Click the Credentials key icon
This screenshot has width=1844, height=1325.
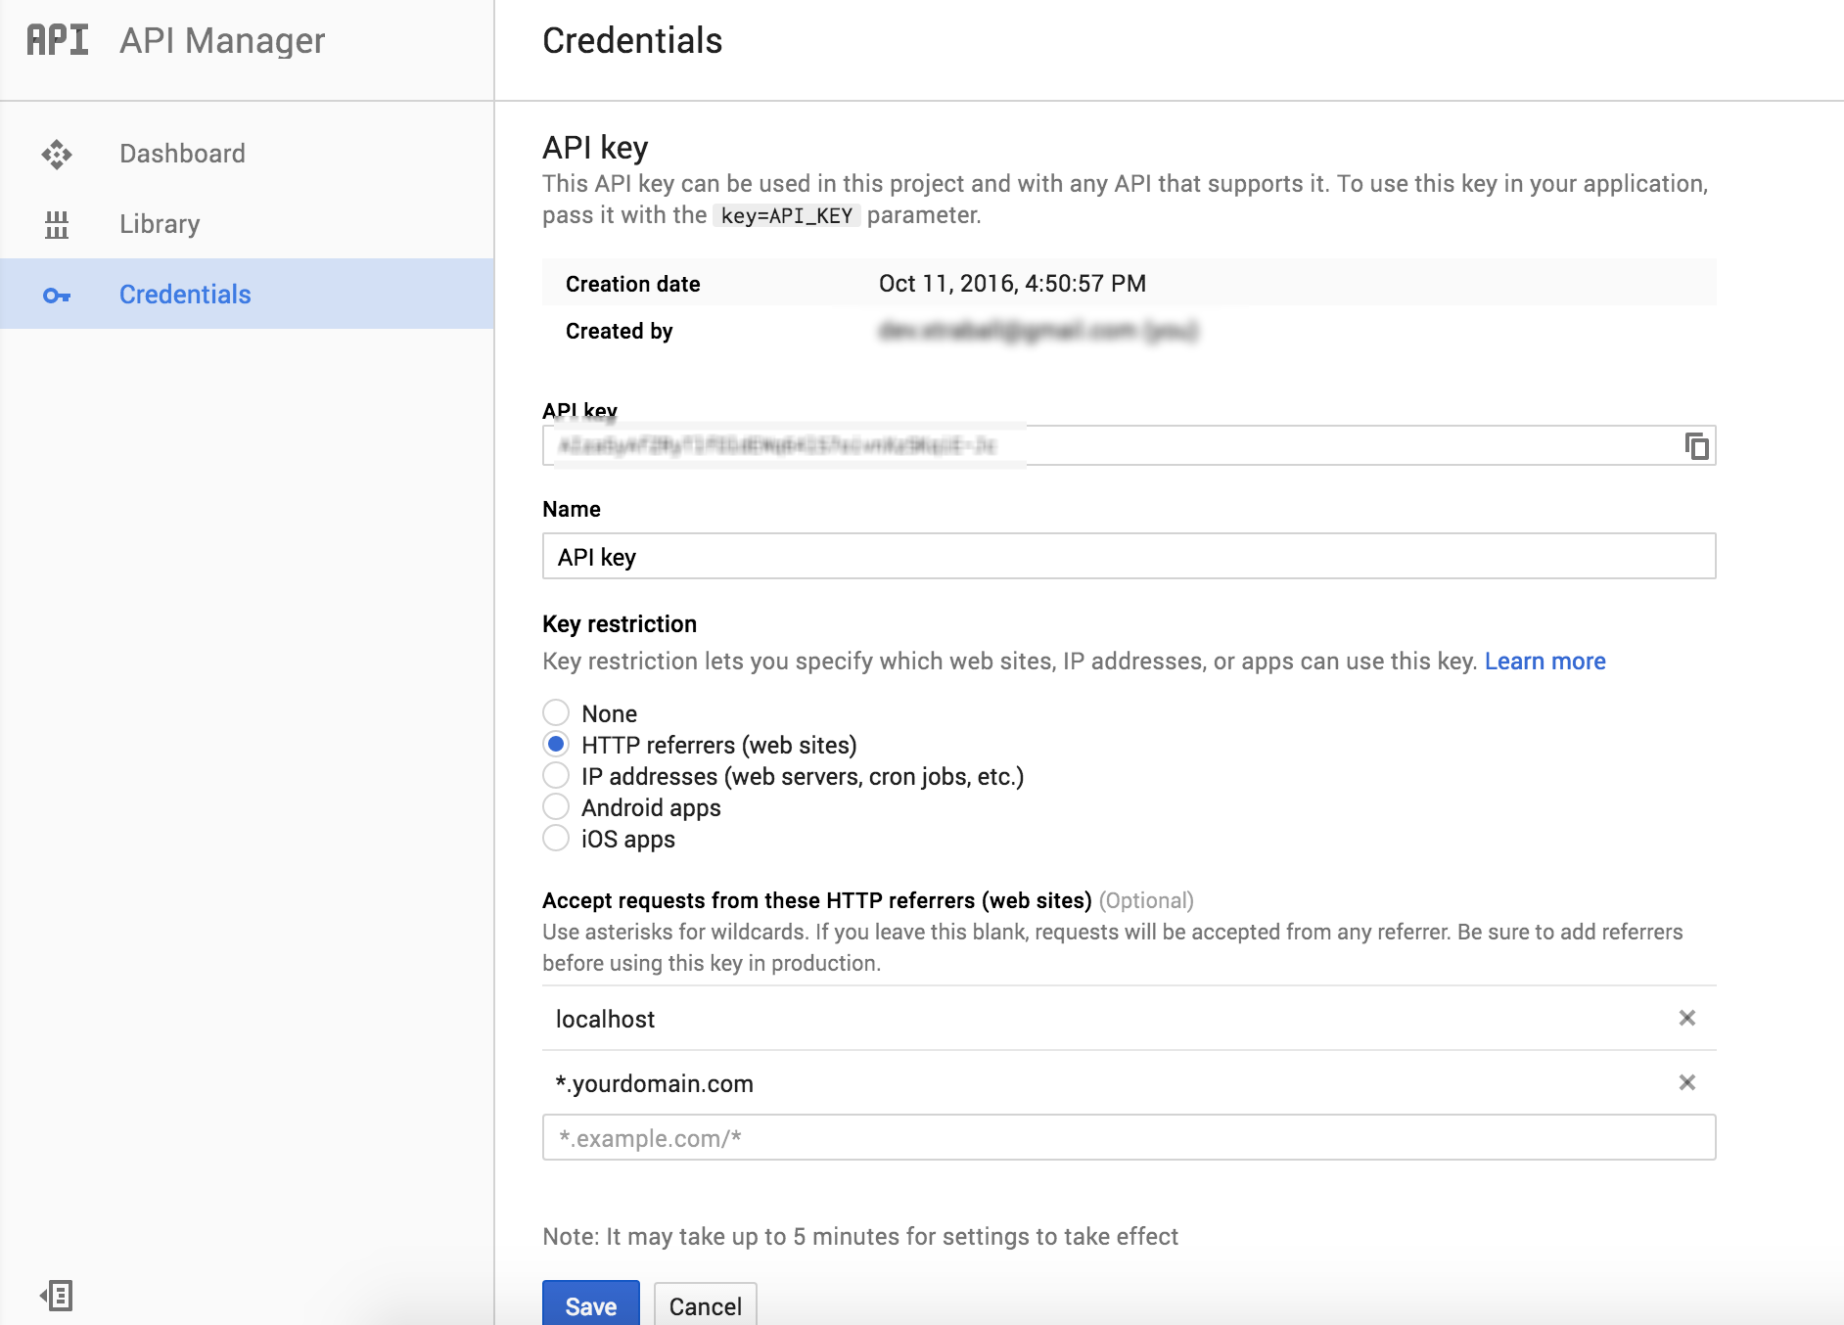click(x=57, y=295)
